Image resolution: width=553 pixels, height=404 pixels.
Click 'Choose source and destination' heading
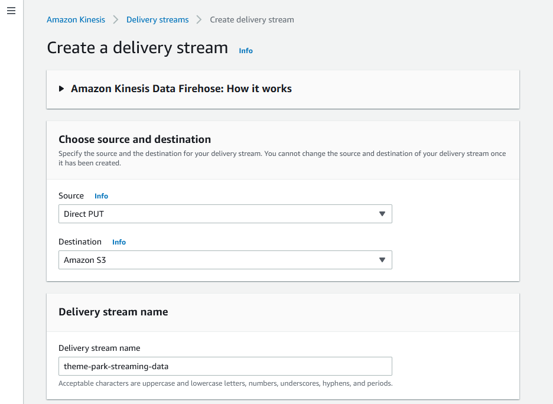135,139
